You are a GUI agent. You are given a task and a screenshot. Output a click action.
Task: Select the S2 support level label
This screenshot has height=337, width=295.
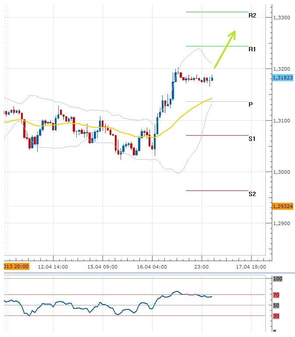252,194
